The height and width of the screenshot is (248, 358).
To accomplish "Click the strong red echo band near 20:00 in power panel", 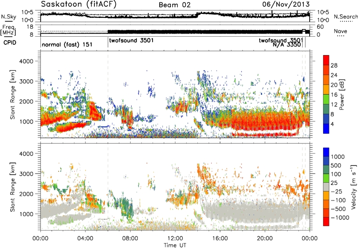I will (x=264, y=121).
